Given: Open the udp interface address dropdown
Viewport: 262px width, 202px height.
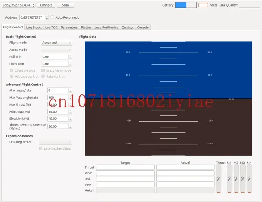Looking at the screenshot, I should click(x=18, y=5).
